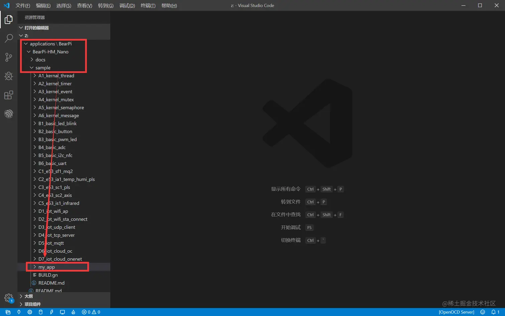Expand the B2_basic_button folder
This screenshot has width=505, height=316.
(x=64, y=131)
